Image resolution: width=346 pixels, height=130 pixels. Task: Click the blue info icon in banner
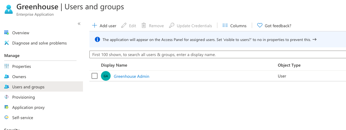point(97,39)
